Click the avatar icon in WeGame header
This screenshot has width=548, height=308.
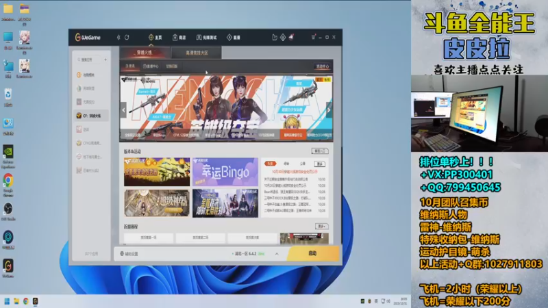(291, 37)
